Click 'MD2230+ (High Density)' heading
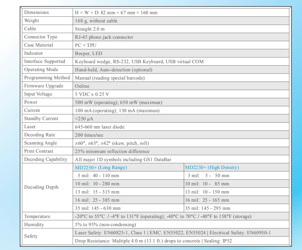The height and width of the screenshot is (250, 302). pyautogui.click(x=212, y=167)
